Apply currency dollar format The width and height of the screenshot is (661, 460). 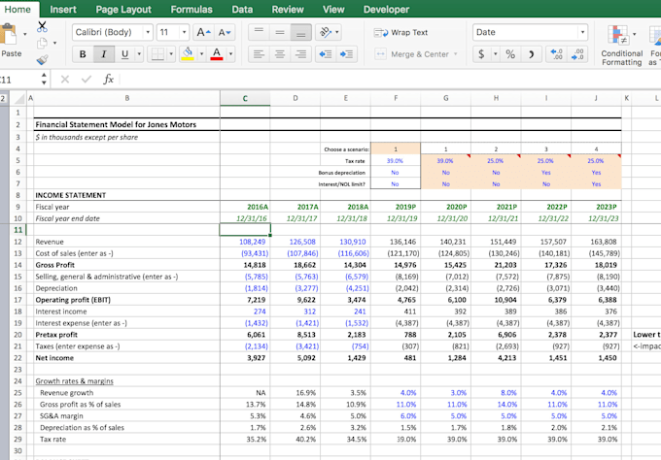coord(481,54)
